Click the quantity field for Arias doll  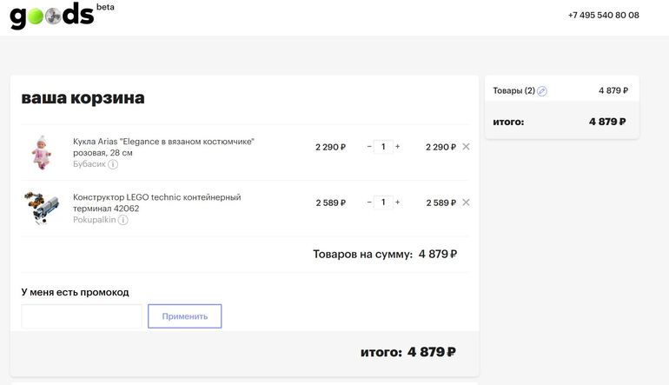(383, 147)
